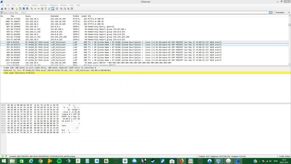Open capture options dialog

pyautogui.click(x=13, y=9)
